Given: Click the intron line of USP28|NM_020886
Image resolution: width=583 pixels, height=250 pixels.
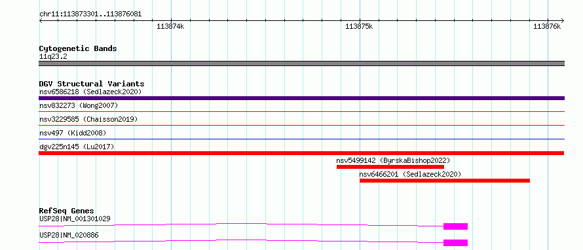Looking at the screenshot, I should pos(241,241).
